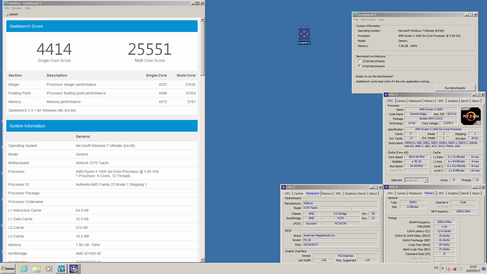Click the Run Benchmarks button
The width and height of the screenshot is (487, 274).
455,88
